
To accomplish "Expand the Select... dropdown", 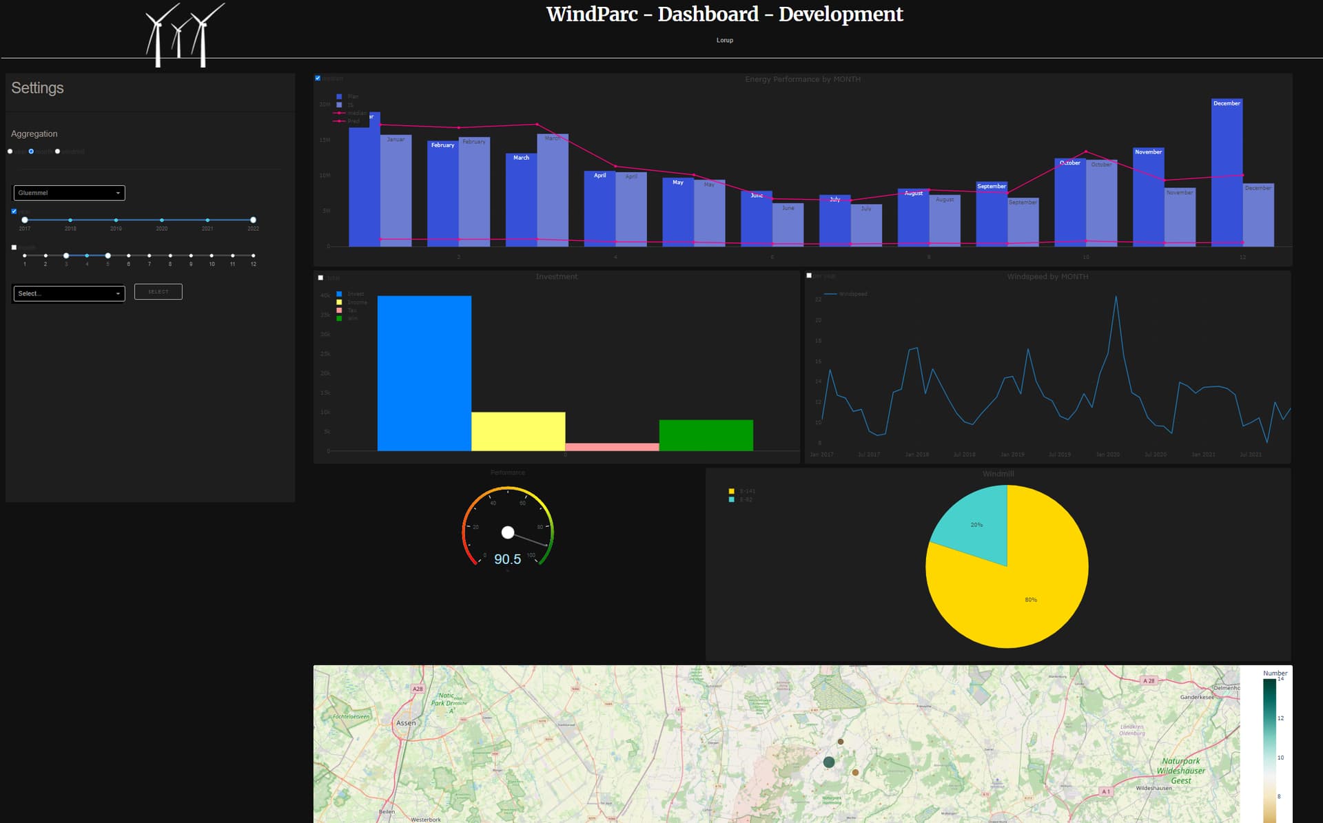I will click(69, 293).
